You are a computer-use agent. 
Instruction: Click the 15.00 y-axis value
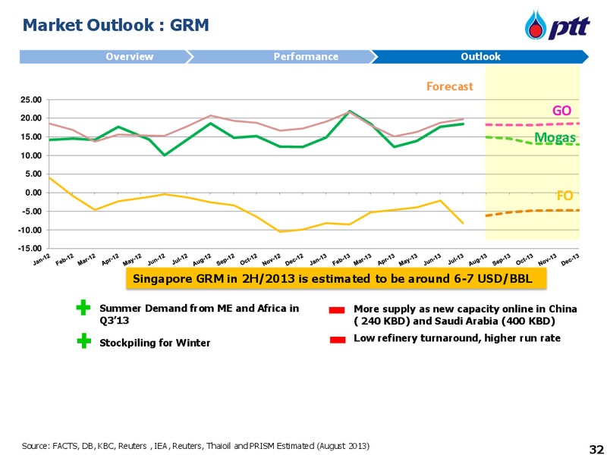click(x=30, y=136)
